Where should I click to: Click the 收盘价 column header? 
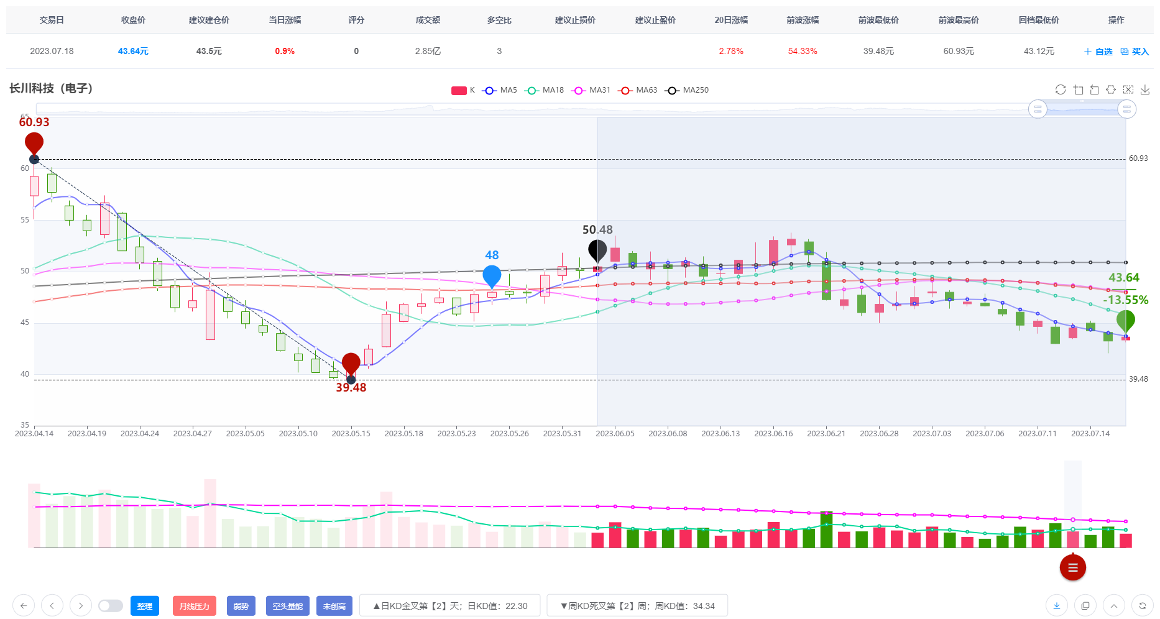(x=133, y=20)
